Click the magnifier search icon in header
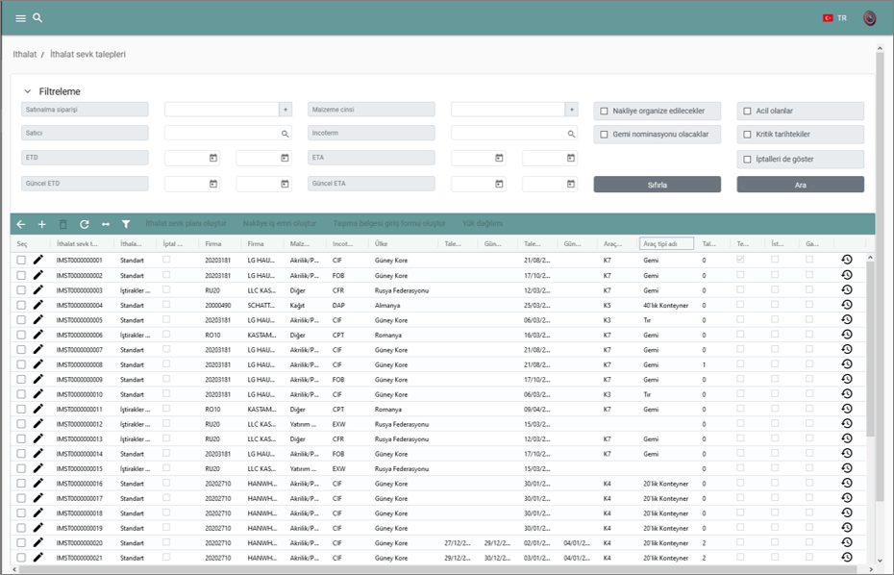894x575 pixels. (37, 18)
